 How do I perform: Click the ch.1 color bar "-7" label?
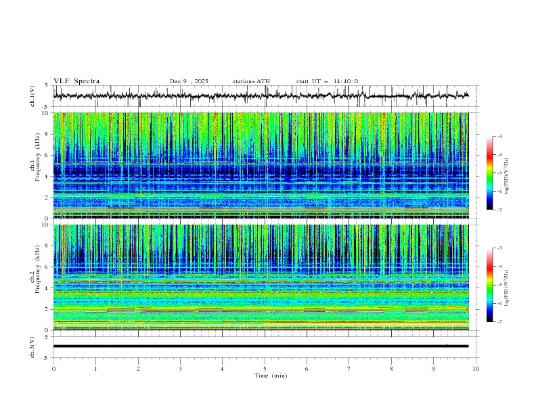click(x=499, y=210)
